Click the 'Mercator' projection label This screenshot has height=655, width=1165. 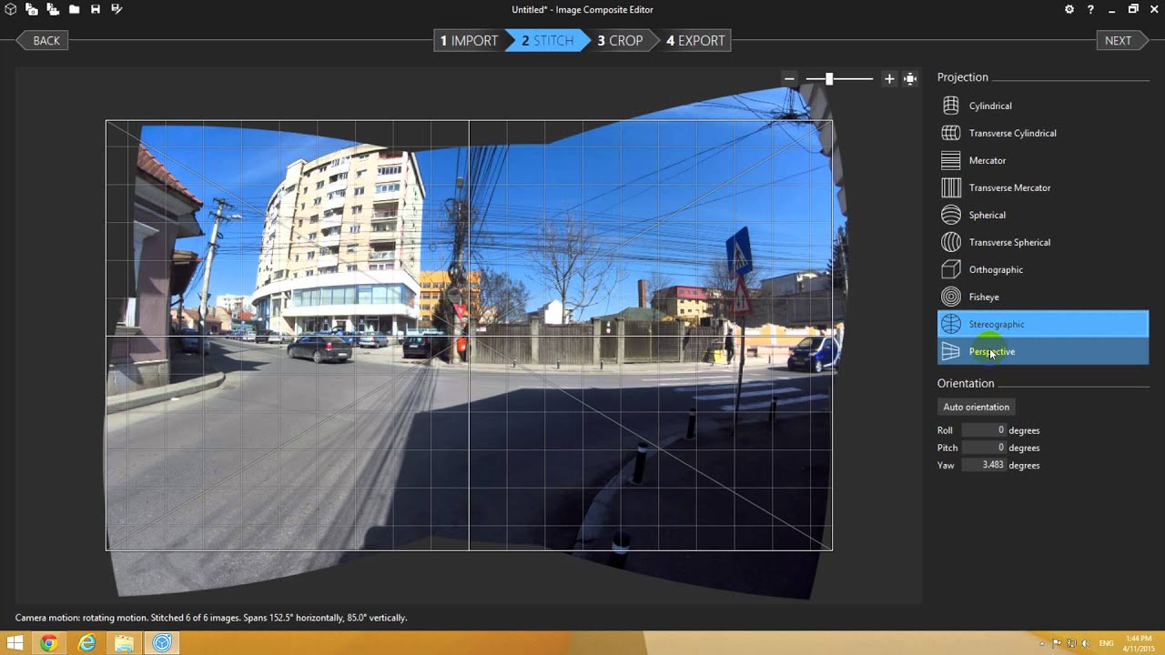[988, 160]
